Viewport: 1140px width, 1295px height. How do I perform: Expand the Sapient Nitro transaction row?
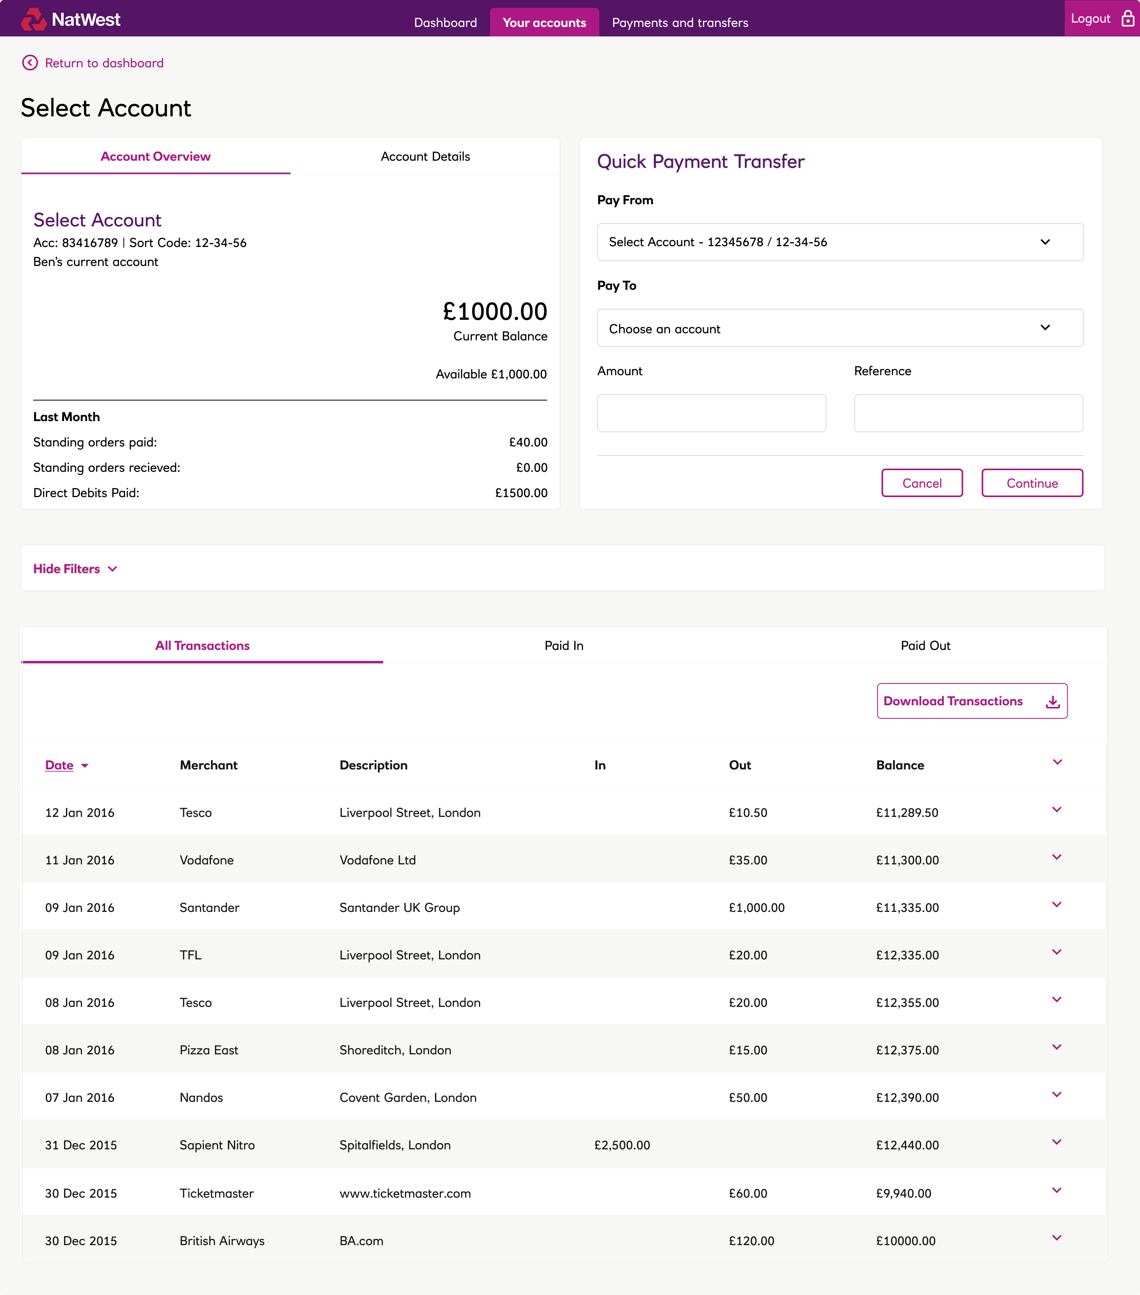click(1056, 1142)
